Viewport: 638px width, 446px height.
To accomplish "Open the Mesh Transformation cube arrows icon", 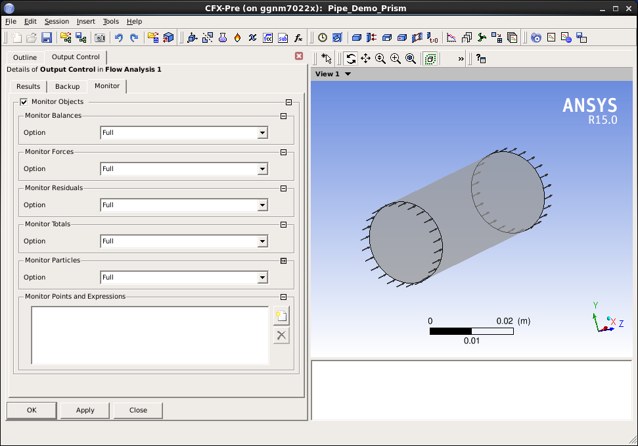I will point(168,38).
